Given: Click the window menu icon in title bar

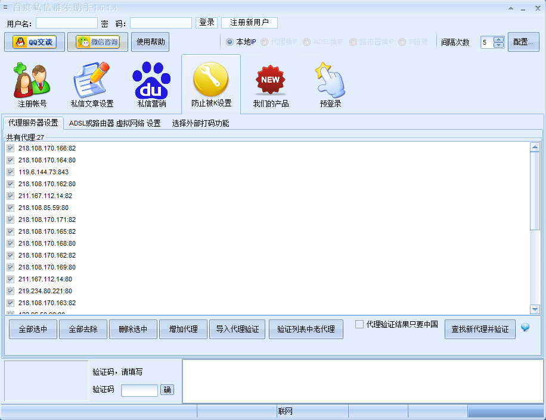Looking at the screenshot, I should [x=5, y=7].
